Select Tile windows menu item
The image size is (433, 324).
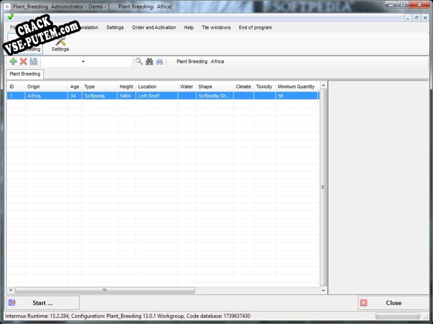point(216,27)
